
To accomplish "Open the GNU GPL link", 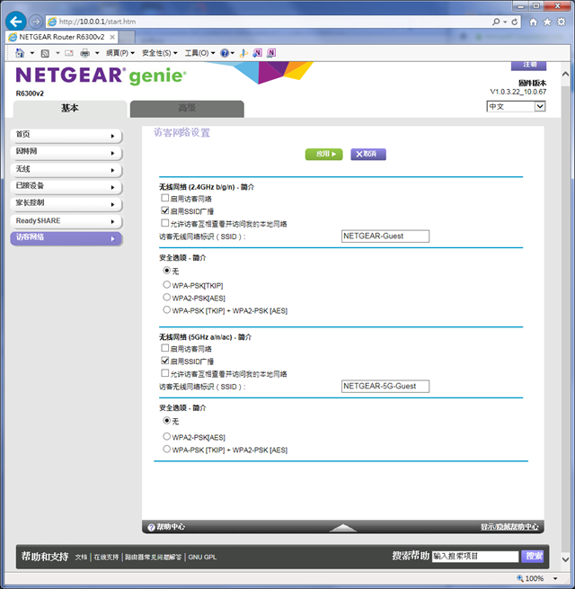I will (x=202, y=558).
